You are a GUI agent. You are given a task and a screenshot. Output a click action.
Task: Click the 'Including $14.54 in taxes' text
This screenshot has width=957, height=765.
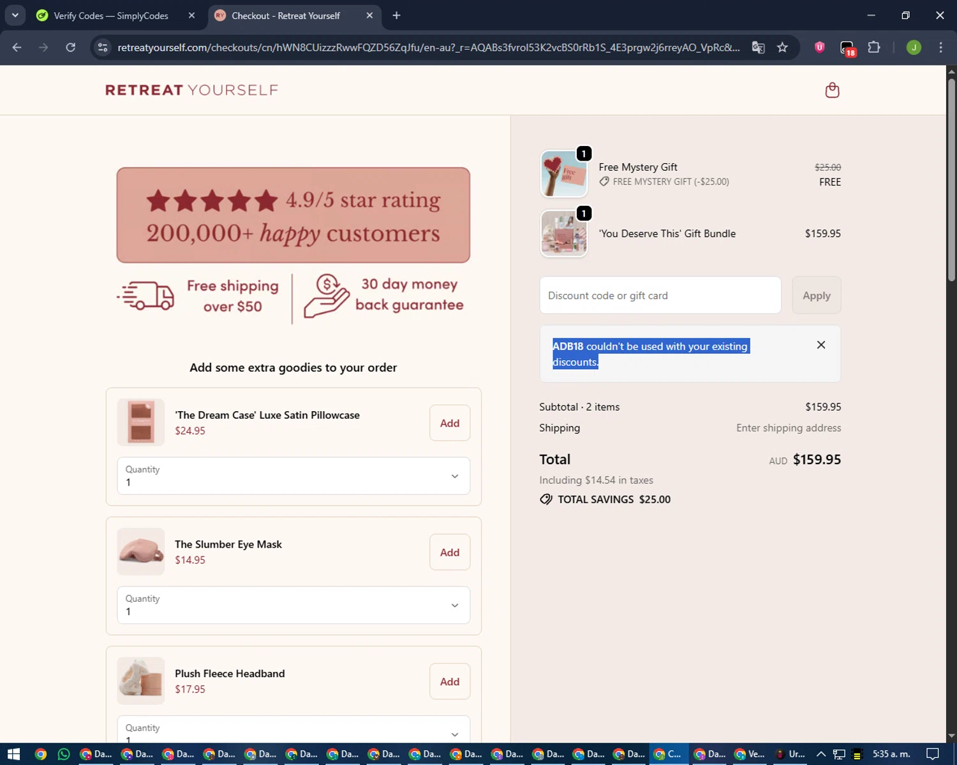[x=596, y=480]
